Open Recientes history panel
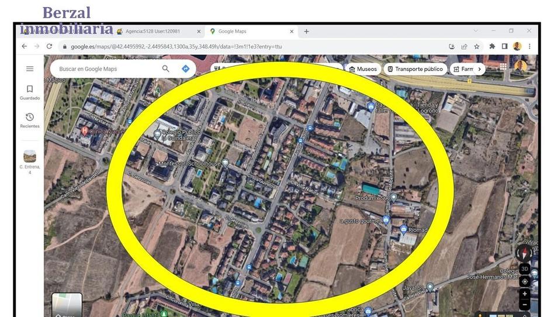 click(x=30, y=120)
